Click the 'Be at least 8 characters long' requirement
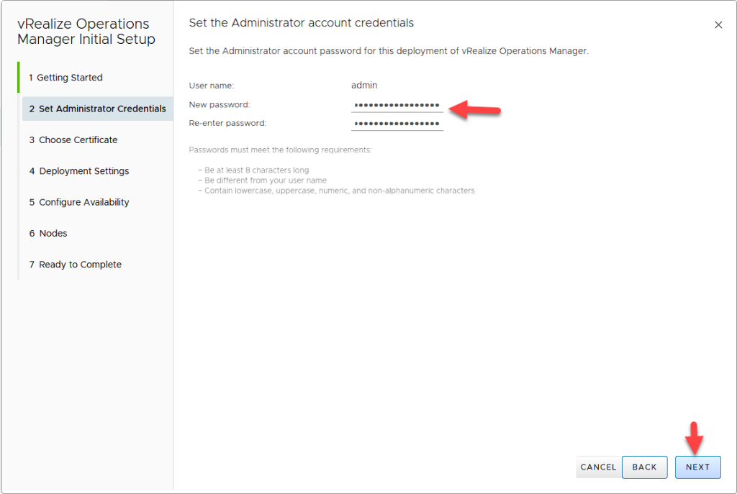Viewport: 737px width, 494px height. tap(256, 170)
